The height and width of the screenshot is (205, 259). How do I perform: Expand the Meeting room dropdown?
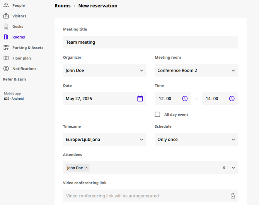pos(196,70)
